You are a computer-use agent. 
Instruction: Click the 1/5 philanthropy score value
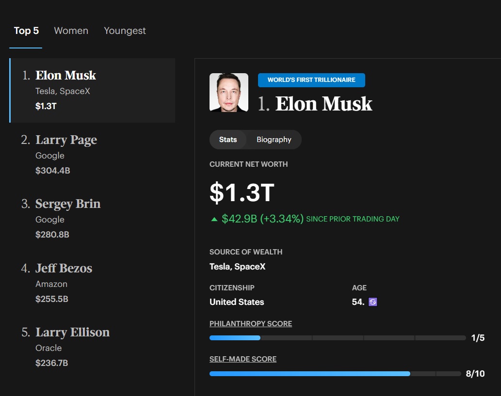pyautogui.click(x=478, y=338)
